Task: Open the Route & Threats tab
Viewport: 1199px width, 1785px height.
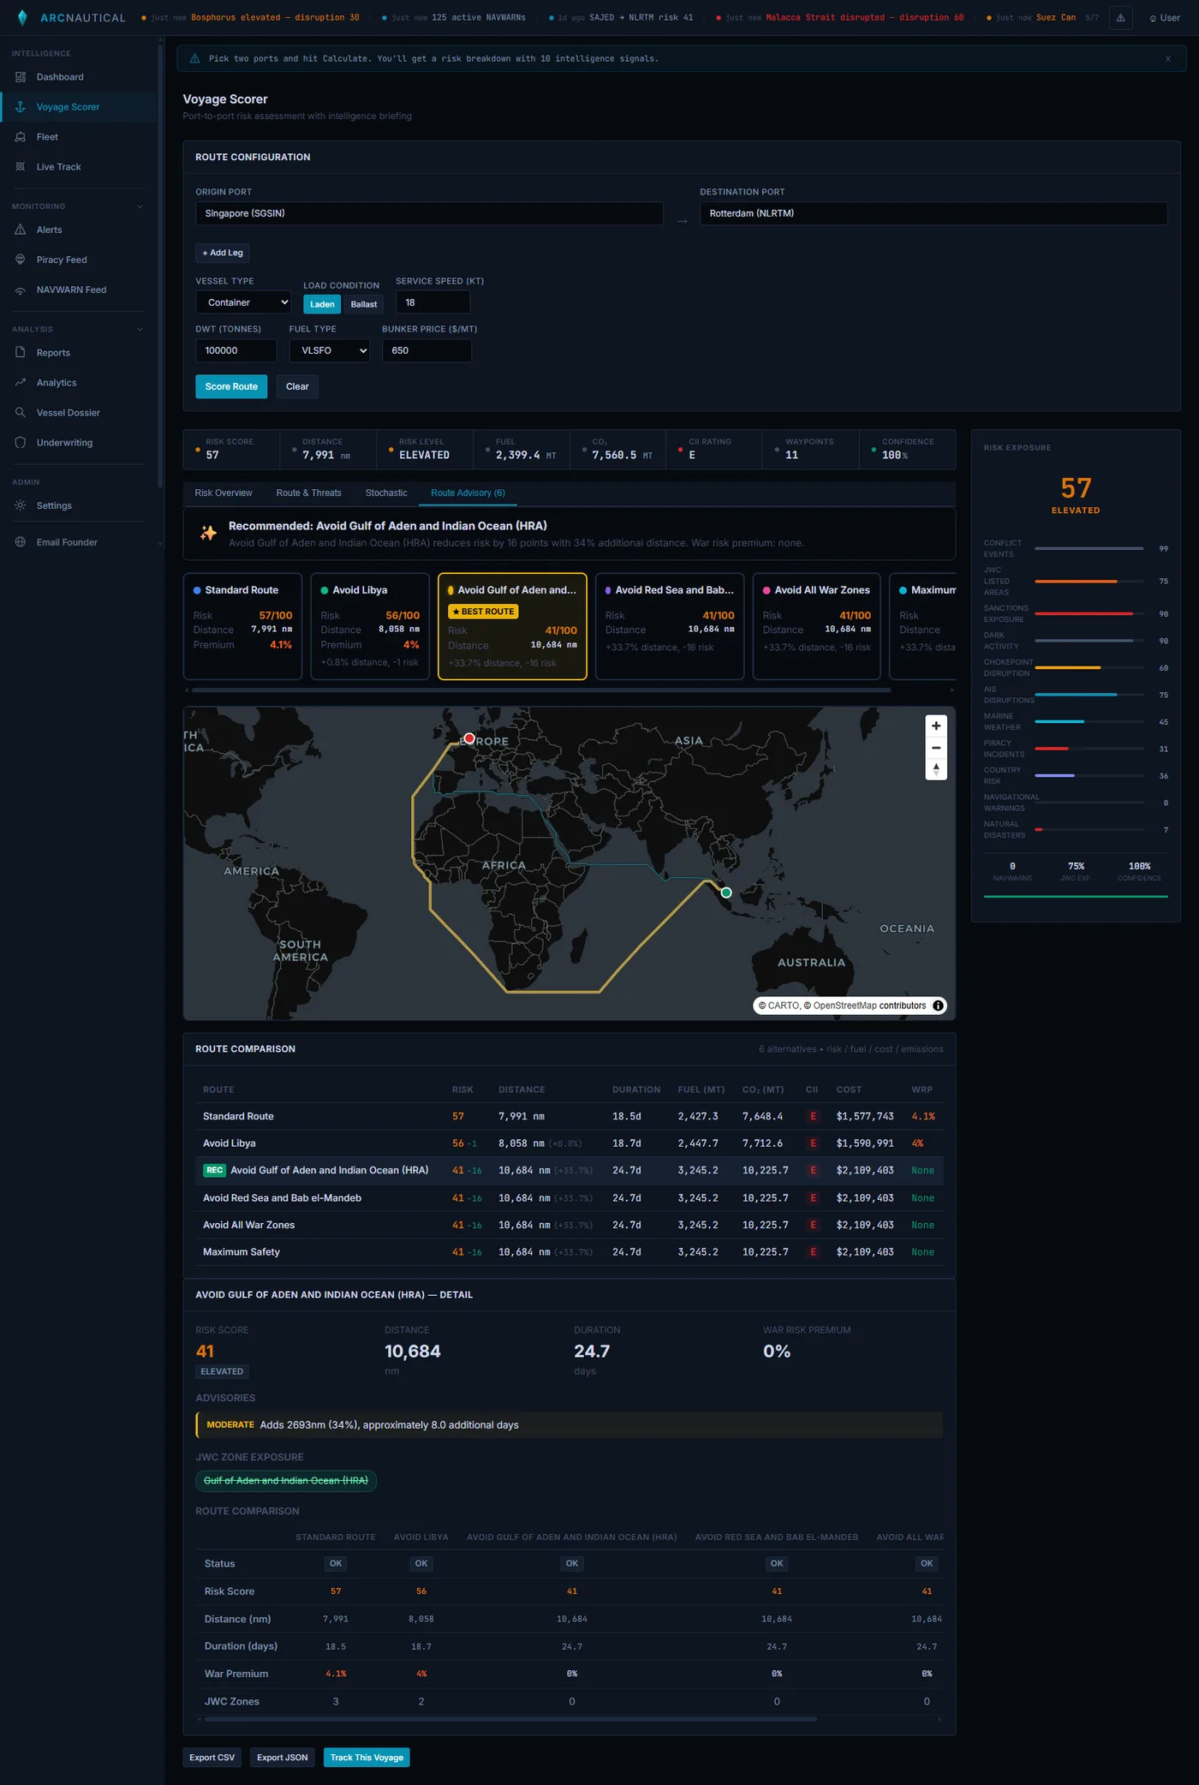Action: coord(309,493)
